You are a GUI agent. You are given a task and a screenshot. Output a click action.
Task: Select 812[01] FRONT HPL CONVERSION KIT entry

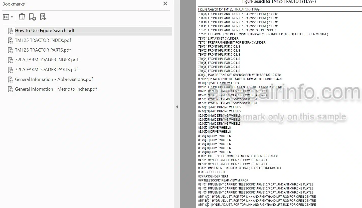click(240, 87)
